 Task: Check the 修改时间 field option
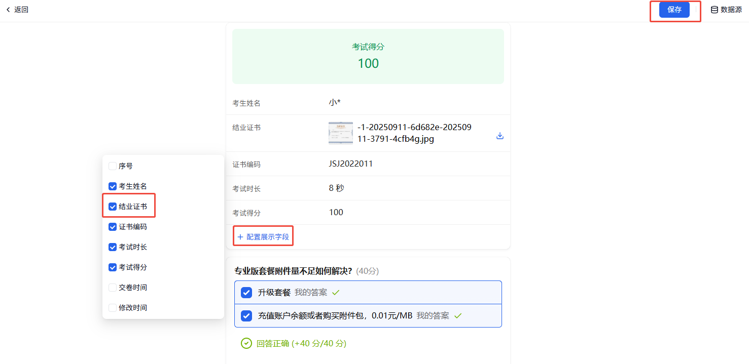point(113,308)
